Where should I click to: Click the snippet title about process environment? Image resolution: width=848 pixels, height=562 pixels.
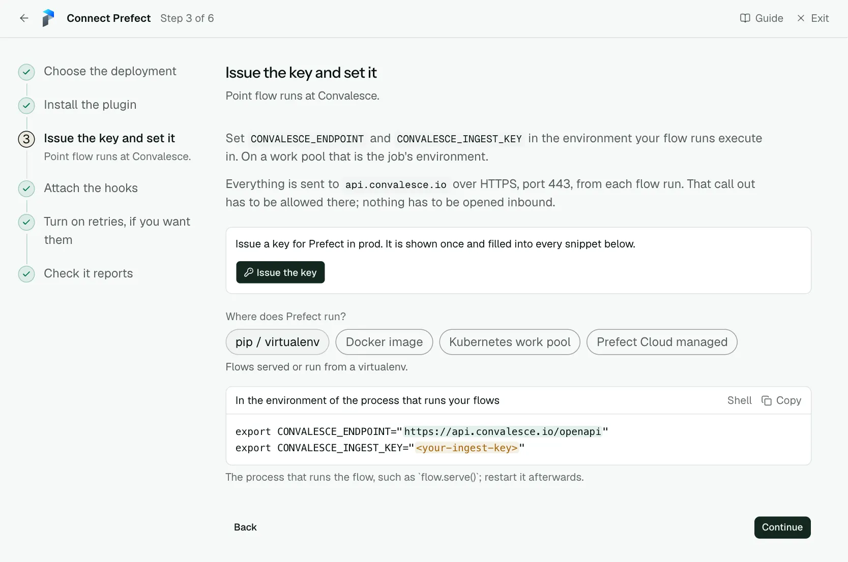point(367,400)
